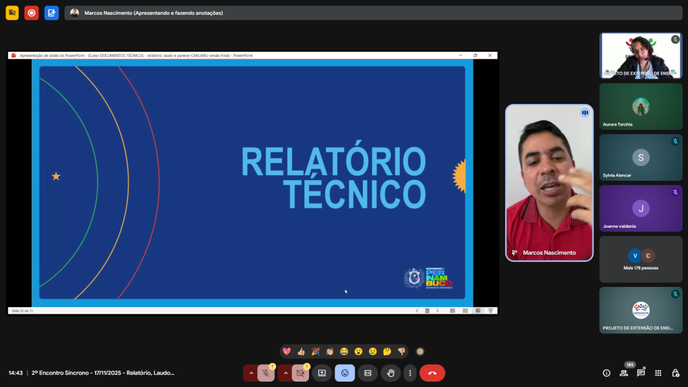
Task: Toggle the disabled camera button
Action: click(300, 373)
